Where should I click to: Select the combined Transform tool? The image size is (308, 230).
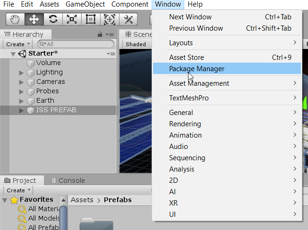[x=110, y=19]
